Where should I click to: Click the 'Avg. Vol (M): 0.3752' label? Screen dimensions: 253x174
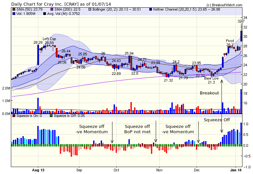click(63, 14)
